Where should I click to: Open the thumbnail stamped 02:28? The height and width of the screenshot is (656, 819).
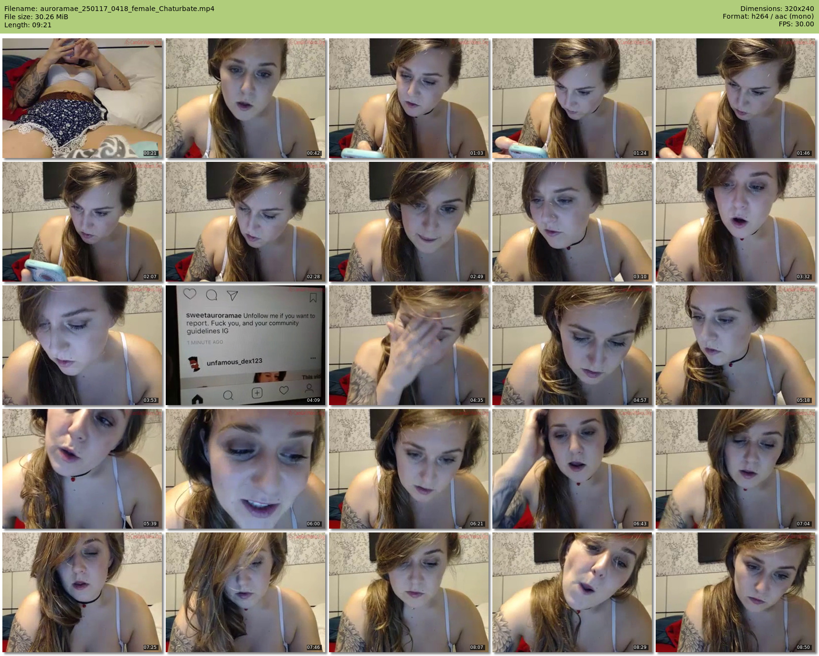point(246,222)
